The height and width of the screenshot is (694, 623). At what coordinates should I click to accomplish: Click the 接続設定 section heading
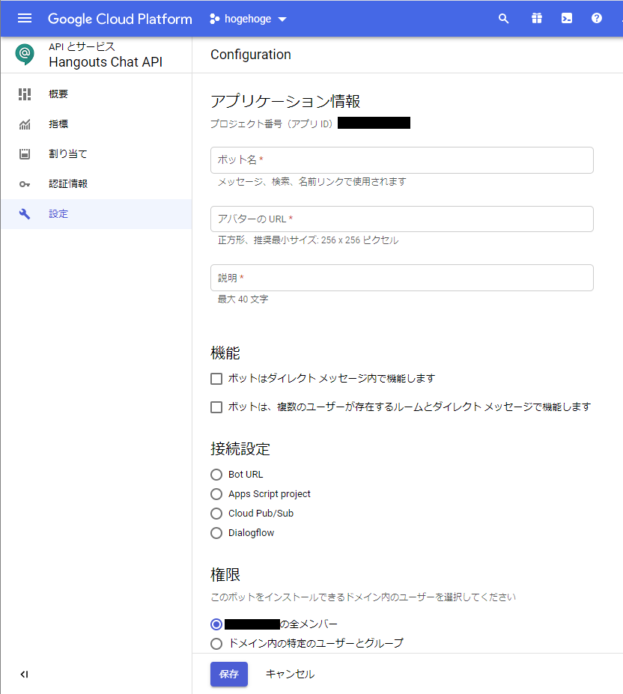pyautogui.click(x=240, y=448)
